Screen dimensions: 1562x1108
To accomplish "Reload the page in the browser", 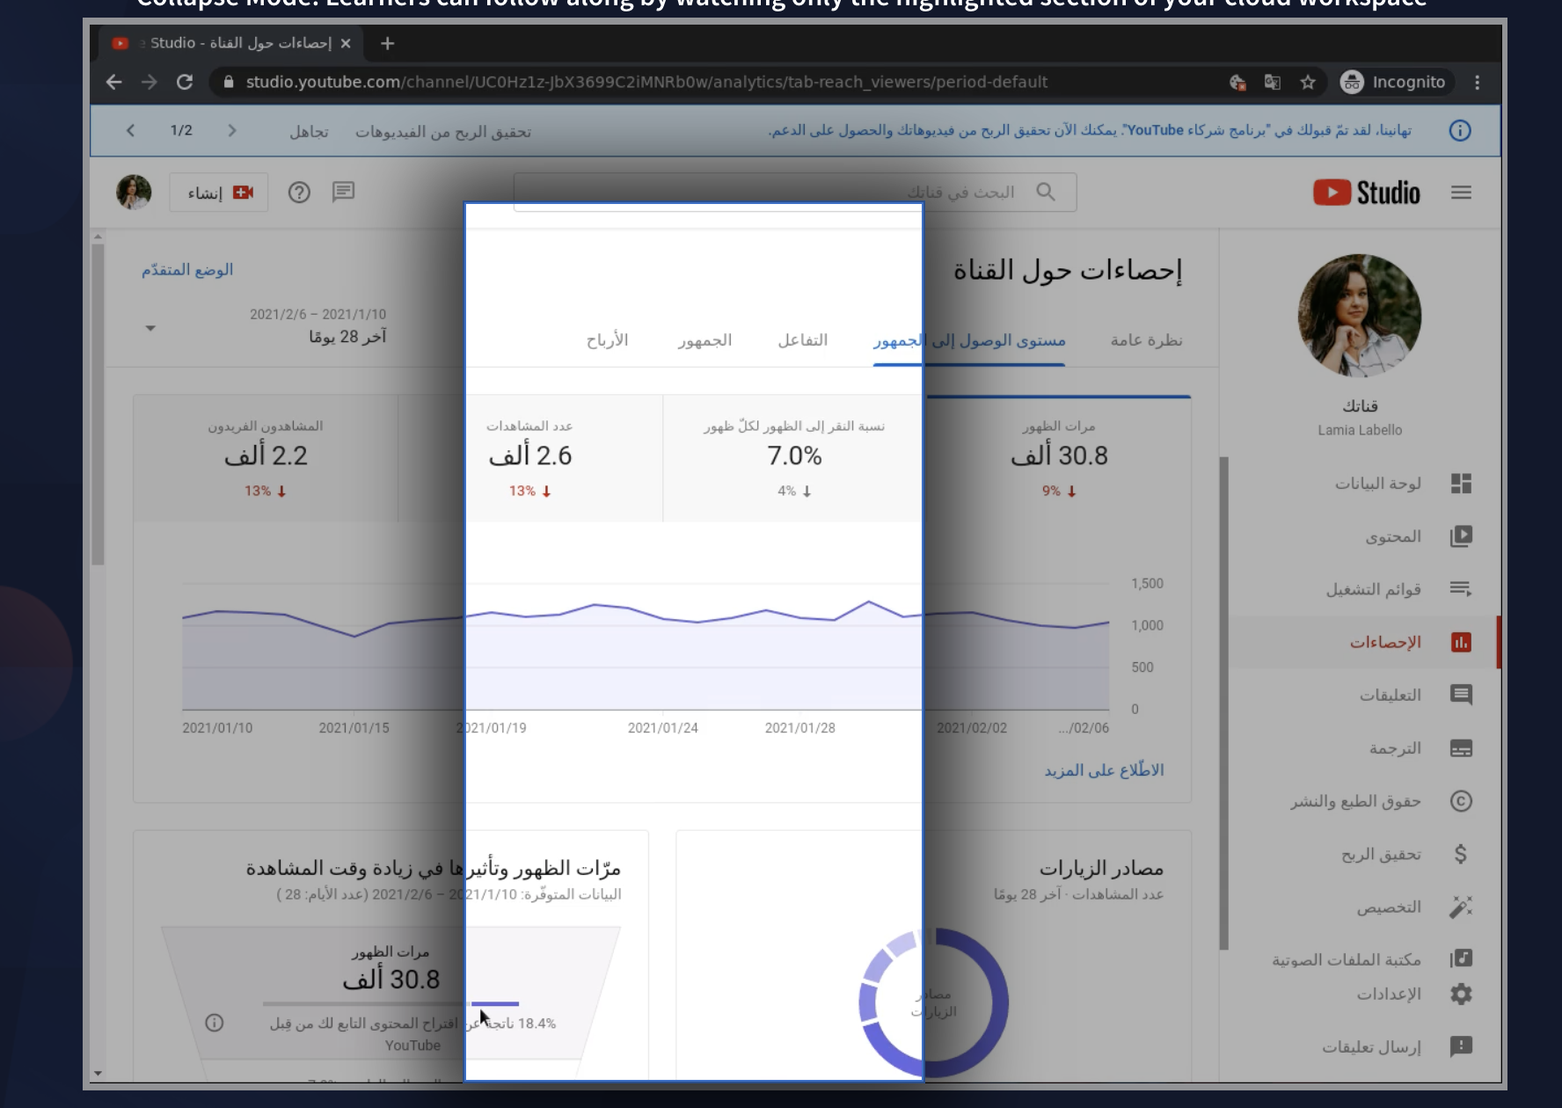I will coord(185,82).
